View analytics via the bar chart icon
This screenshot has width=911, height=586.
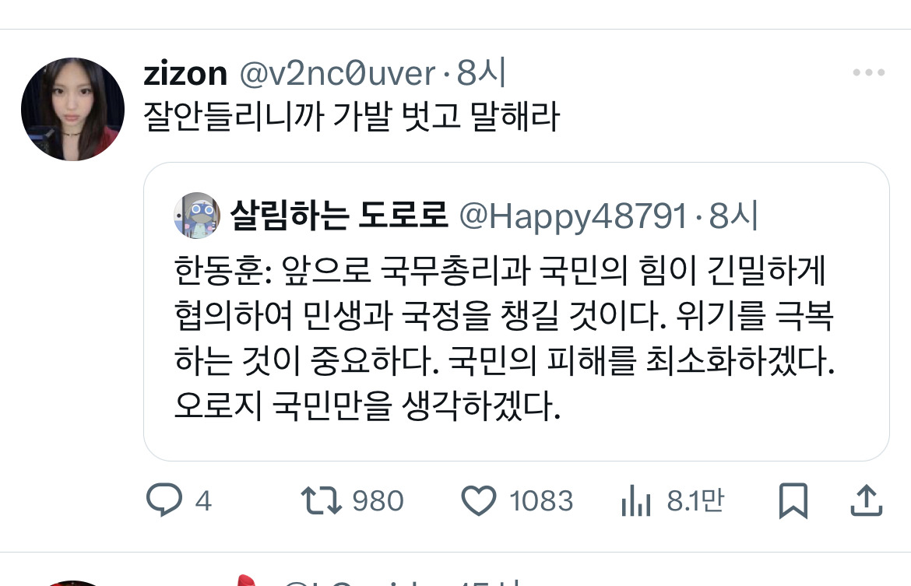click(635, 500)
